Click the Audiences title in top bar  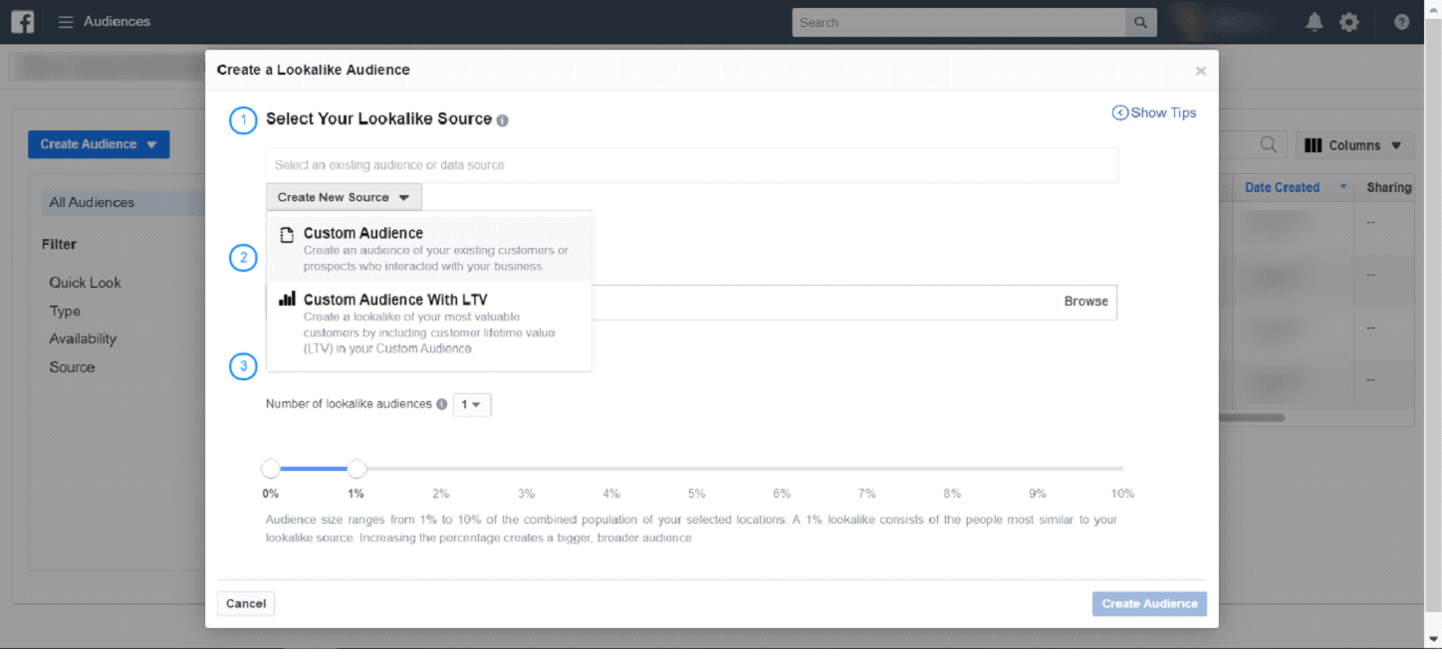[117, 22]
